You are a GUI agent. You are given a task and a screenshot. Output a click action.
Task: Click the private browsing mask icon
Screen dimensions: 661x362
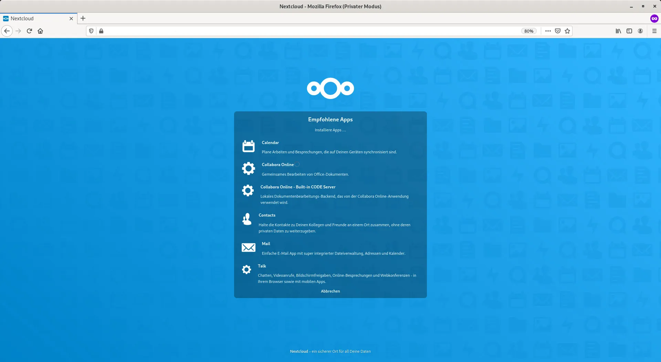pyautogui.click(x=654, y=19)
